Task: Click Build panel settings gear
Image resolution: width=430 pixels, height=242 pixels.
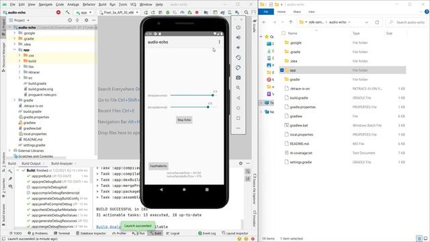Action: click(x=241, y=163)
